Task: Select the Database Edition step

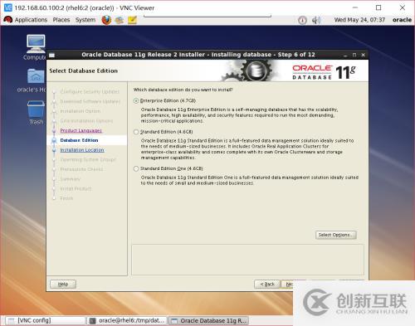Action: 79,140
